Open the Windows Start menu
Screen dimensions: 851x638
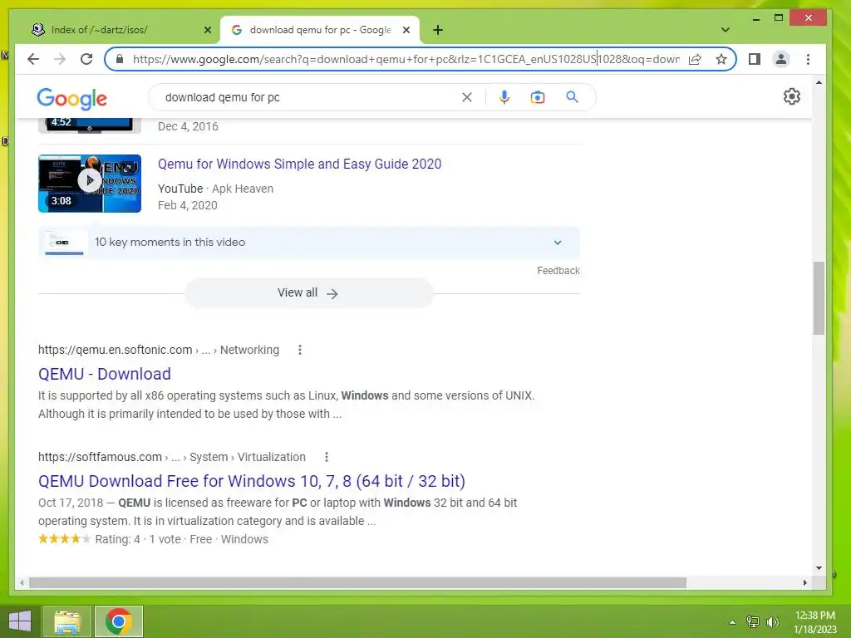click(20, 621)
